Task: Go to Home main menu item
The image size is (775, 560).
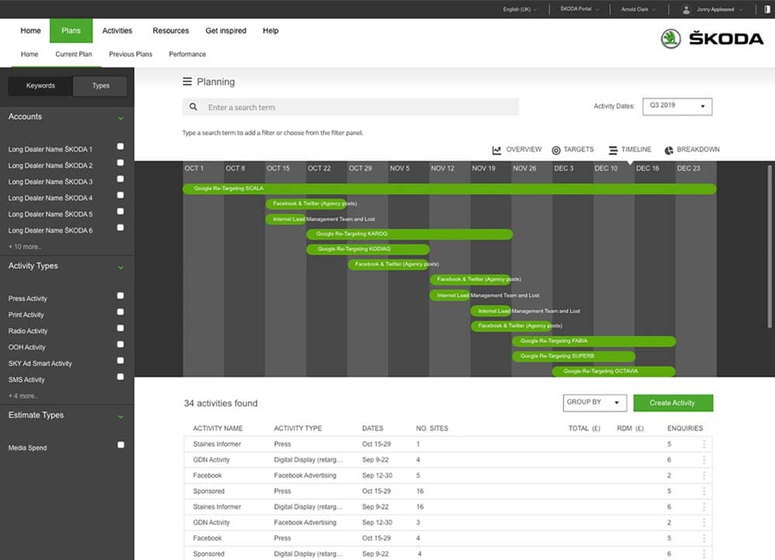Action: pyautogui.click(x=31, y=31)
